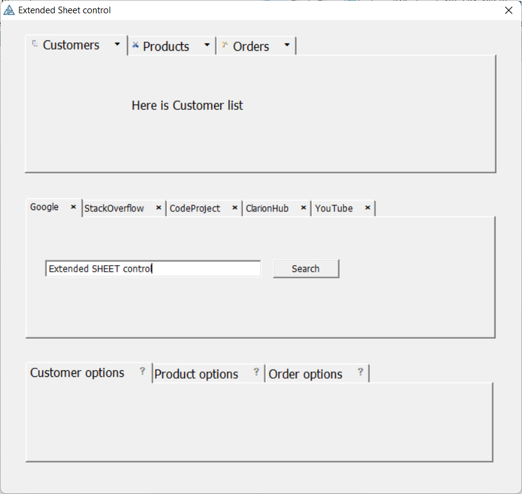Viewport: 522px width, 494px height.
Task: Switch to the Product options tab
Action: 196,374
